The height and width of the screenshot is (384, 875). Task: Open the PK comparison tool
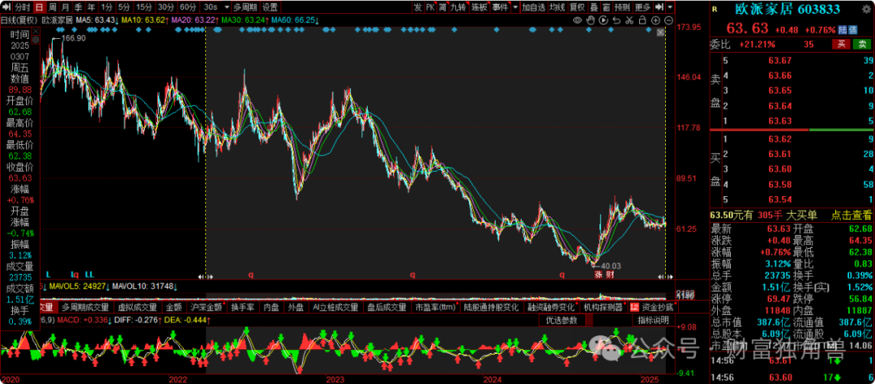tap(430, 7)
